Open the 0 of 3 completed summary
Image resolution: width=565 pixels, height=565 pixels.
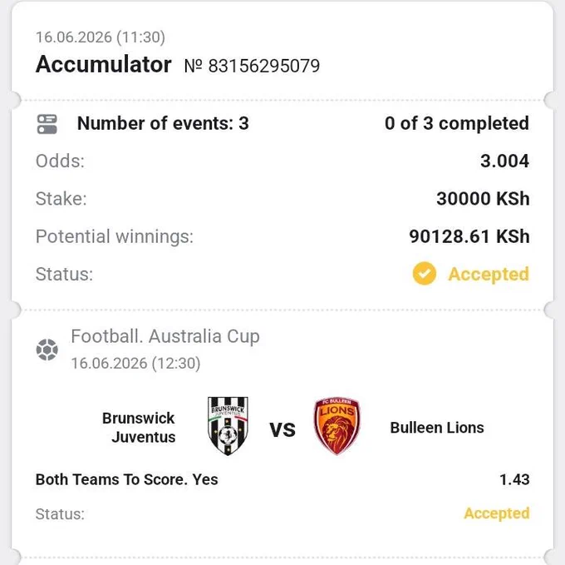(457, 123)
